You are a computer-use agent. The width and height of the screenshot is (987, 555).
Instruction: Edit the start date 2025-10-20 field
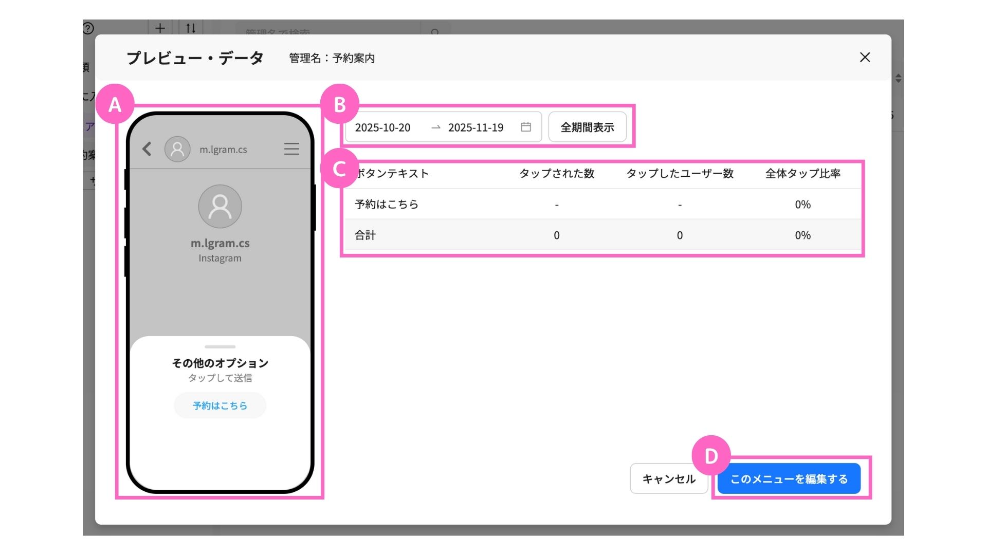383,127
